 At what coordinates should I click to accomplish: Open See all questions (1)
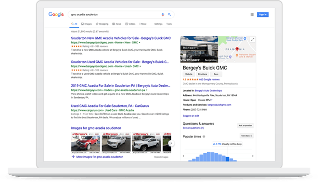point(193,128)
